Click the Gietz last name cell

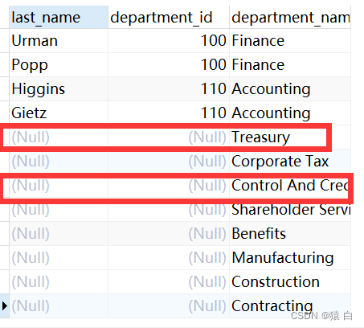click(x=59, y=113)
